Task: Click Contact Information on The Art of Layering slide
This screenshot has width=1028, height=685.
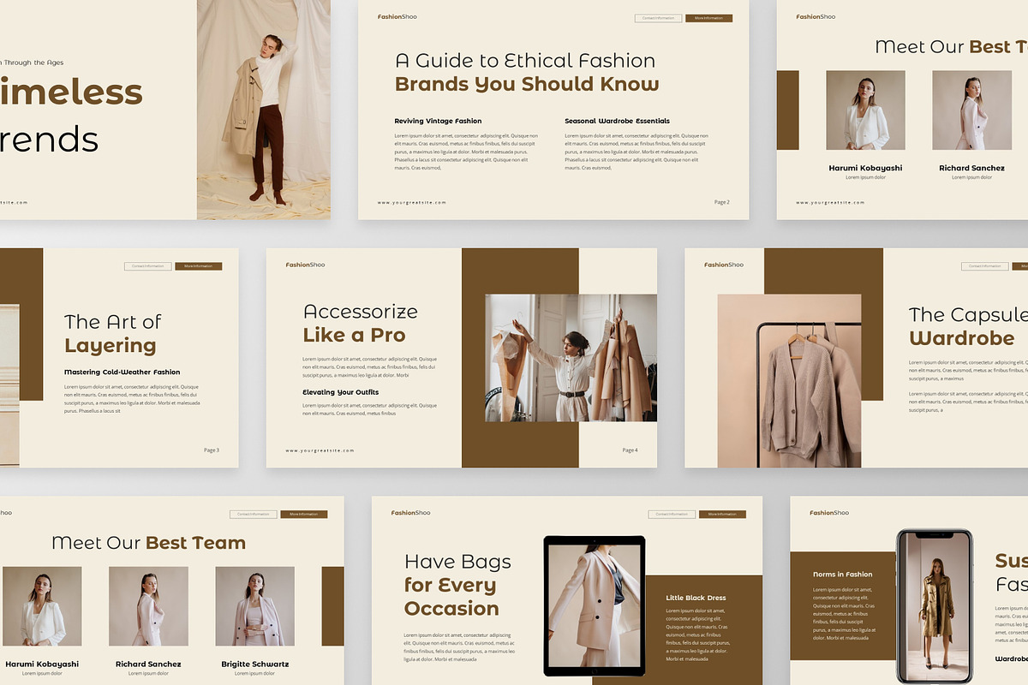Action: tap(147, 266)
